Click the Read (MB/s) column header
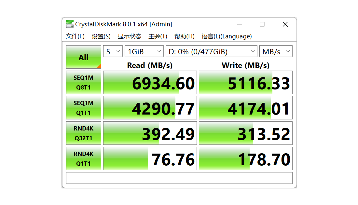 click(150, 65)
